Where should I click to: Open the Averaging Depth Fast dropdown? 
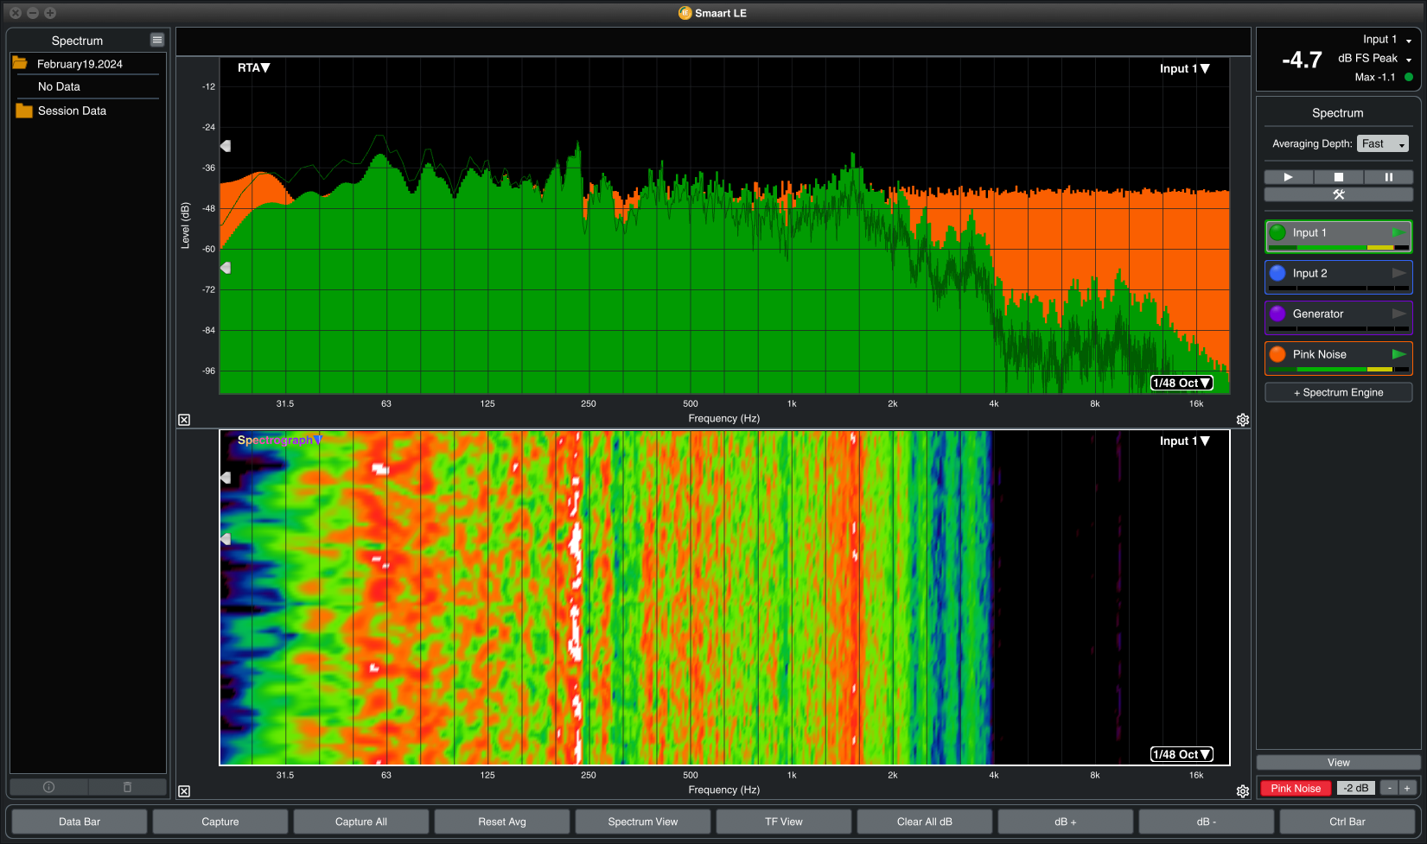click(1383, 144)
